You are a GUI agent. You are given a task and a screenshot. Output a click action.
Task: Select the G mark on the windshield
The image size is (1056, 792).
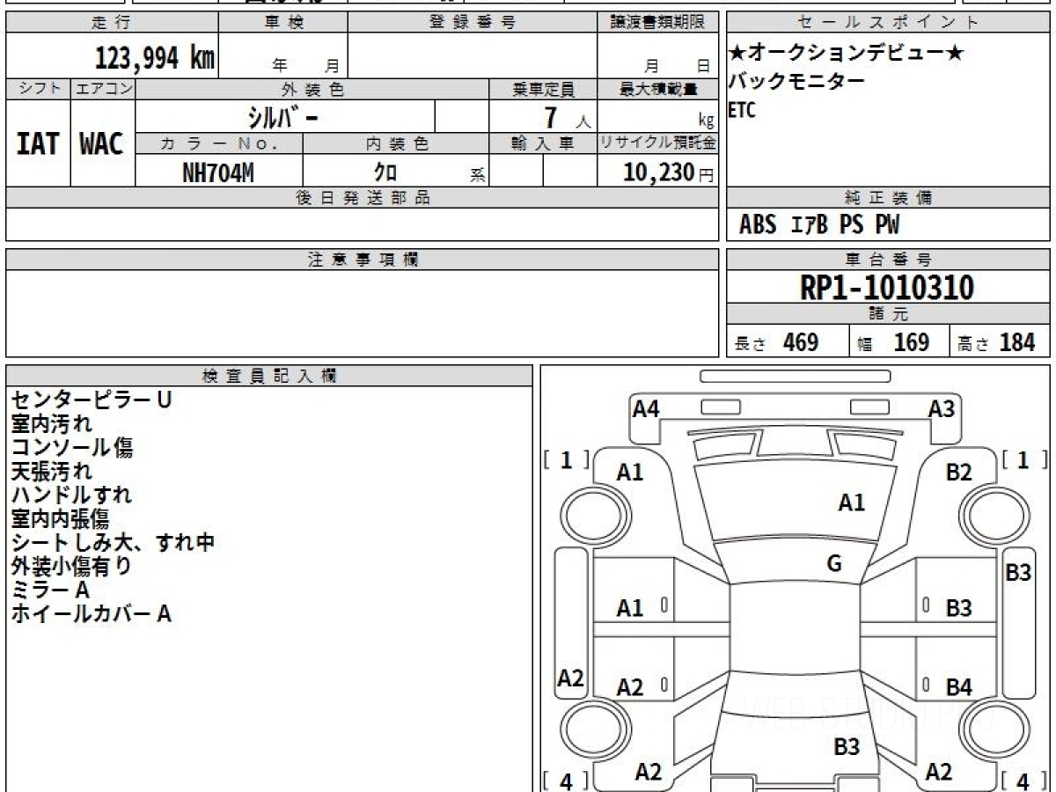pos(835,564)
